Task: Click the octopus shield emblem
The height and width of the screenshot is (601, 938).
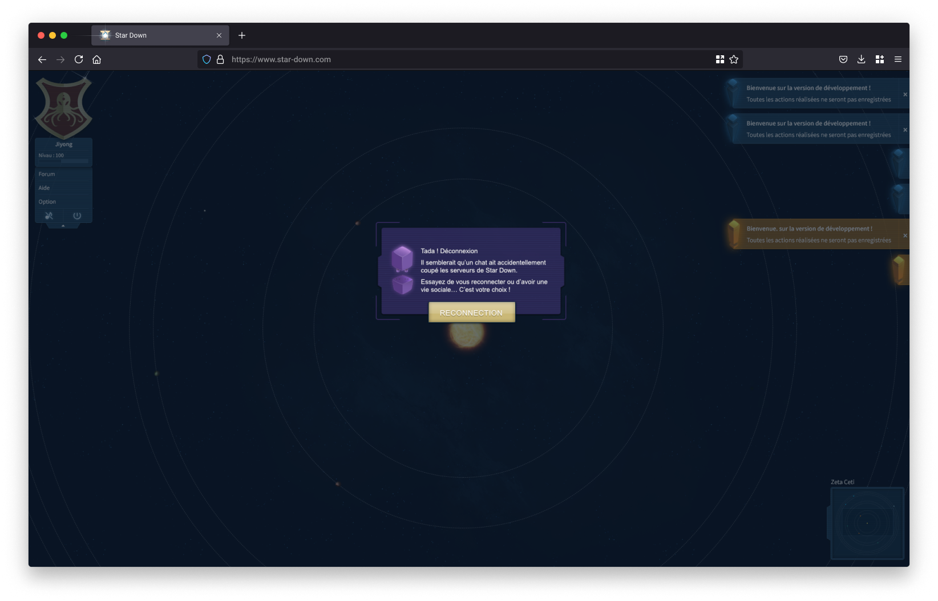Action: [63, 107]
